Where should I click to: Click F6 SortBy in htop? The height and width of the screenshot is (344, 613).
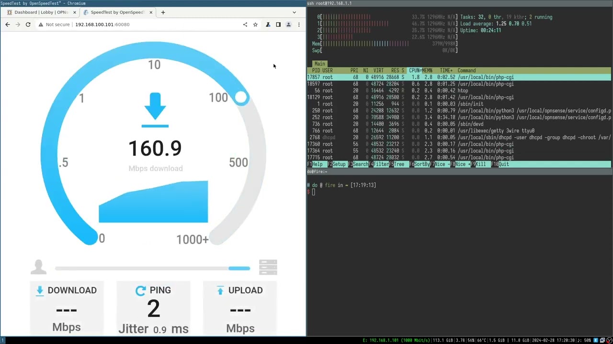419,164
